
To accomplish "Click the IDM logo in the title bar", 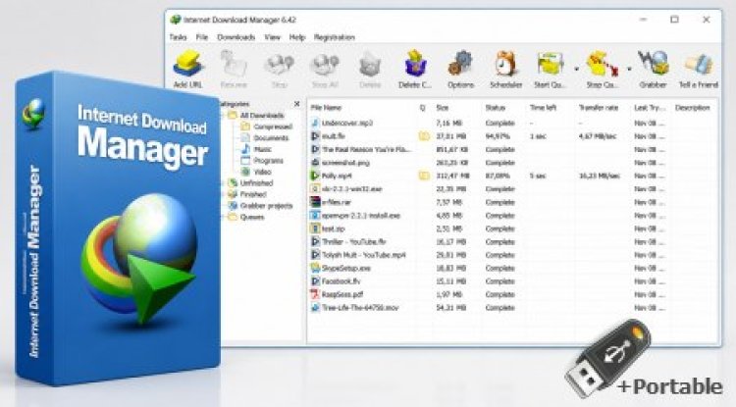I will [176, 20].
